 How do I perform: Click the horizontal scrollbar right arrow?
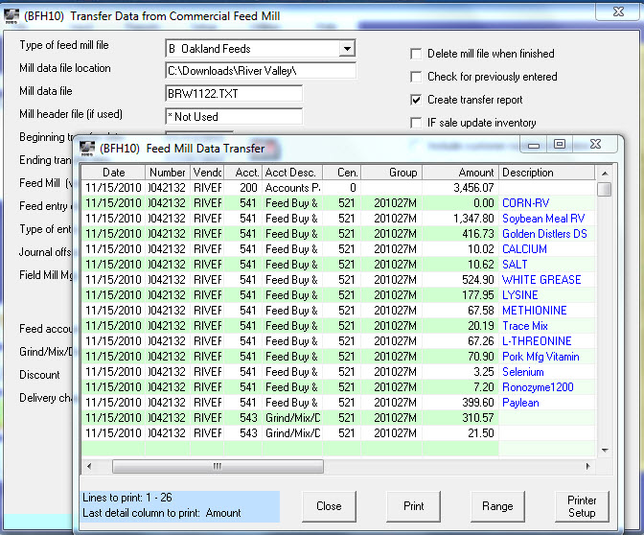[587, 466]
